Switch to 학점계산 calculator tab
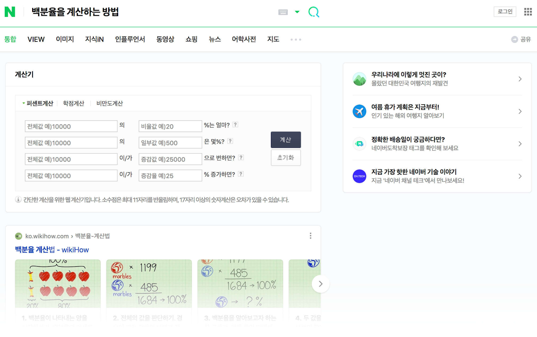 [74, 103]
